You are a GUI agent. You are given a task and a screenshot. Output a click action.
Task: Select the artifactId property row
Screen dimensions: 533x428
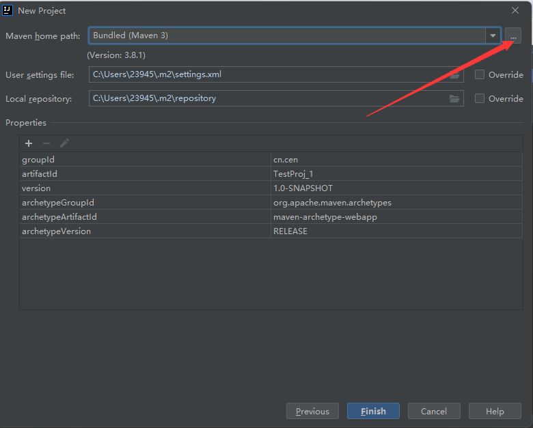pyautogui.click(x=271, y=173)
